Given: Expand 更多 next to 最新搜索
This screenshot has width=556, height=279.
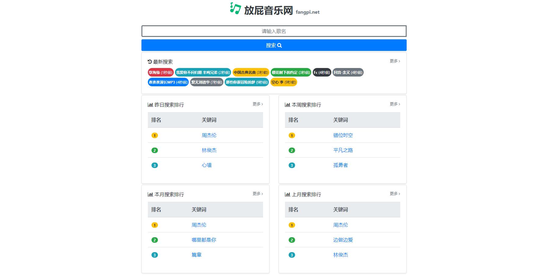Looking at the screenshot, I should point(394,61).
